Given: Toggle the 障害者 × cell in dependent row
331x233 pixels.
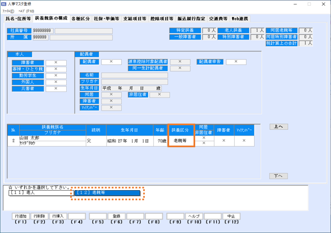Looking at the screenshot, I should 224,141.
